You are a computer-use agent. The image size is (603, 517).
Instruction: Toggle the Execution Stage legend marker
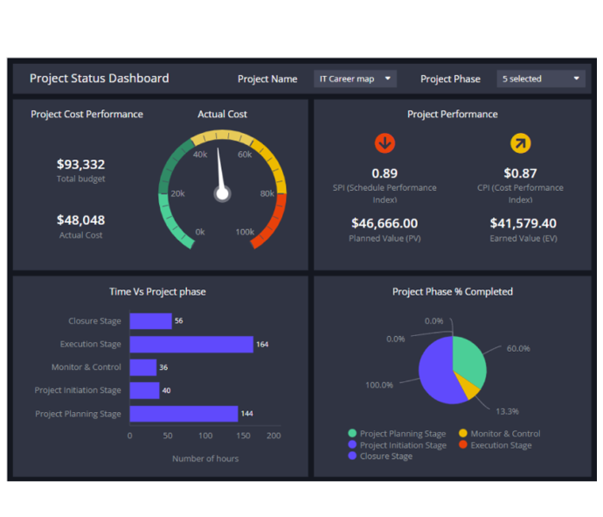tap(463, 445)
